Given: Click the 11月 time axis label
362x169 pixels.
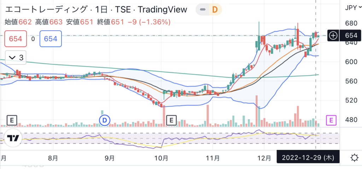Looking at the screenshot, I should click(212, 158).
